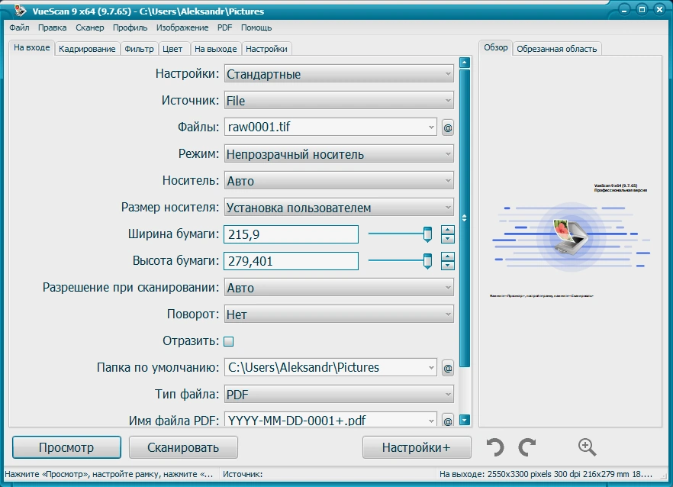Click the Высота бумаги field 279,401
Viewport: 673px width, 487px height.
(291, 261)
